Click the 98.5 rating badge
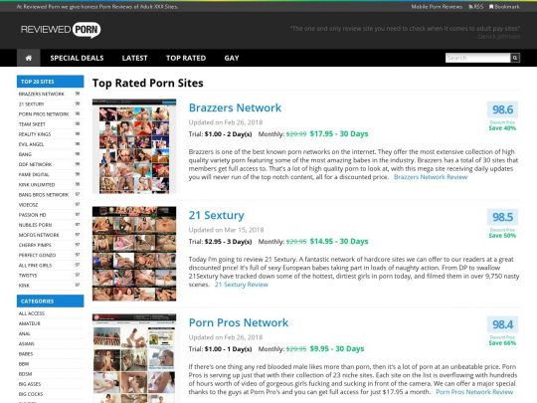 [502, 217]
